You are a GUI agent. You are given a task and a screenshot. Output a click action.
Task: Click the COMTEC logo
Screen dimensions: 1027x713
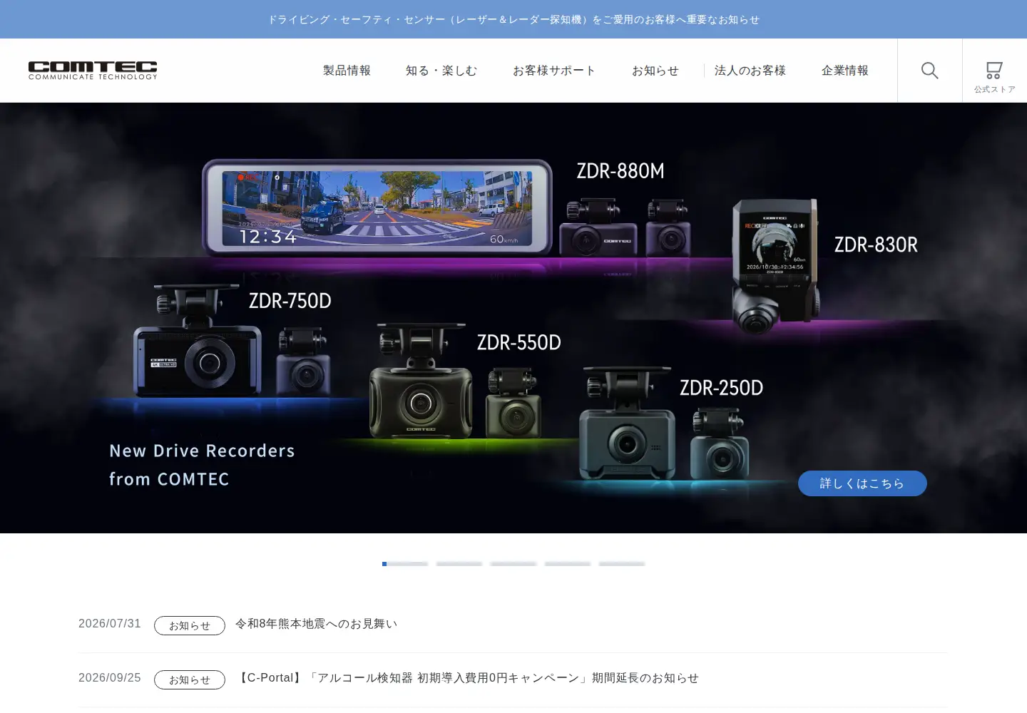pos(93,71)
